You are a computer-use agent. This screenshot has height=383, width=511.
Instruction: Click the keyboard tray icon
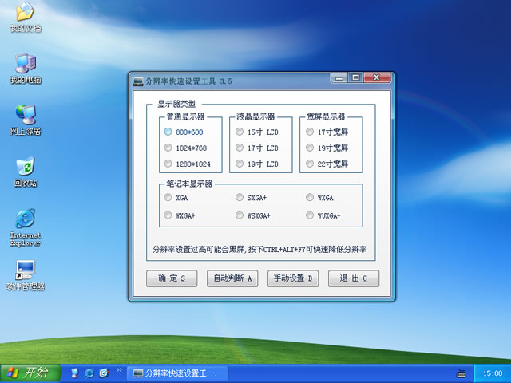(x=461, y=373)
